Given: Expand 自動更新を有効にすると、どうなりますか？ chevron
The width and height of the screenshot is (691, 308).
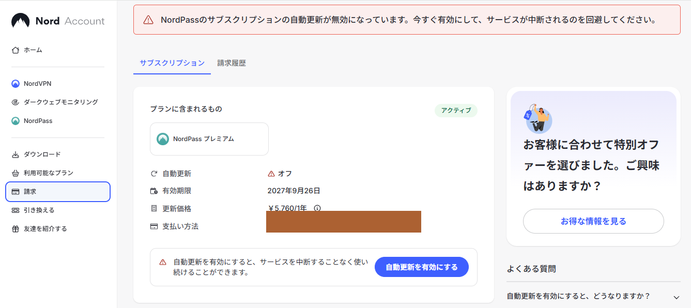Looking at the screenshot, I should click(676, 297).
